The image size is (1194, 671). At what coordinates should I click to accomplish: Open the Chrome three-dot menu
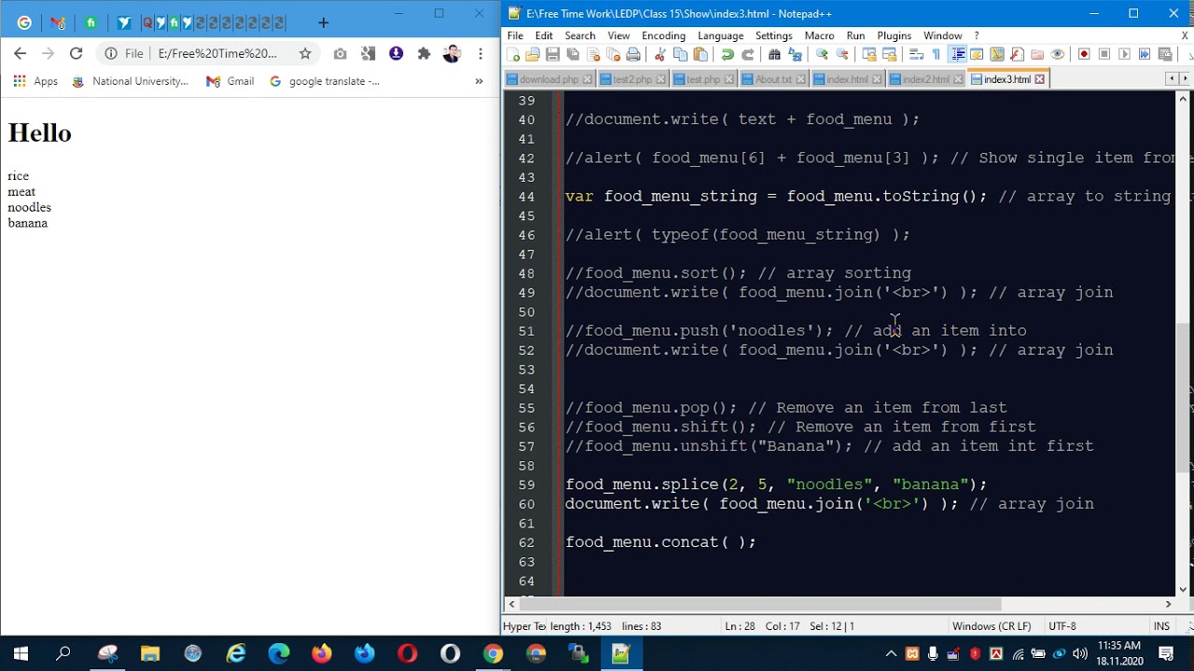481,54
